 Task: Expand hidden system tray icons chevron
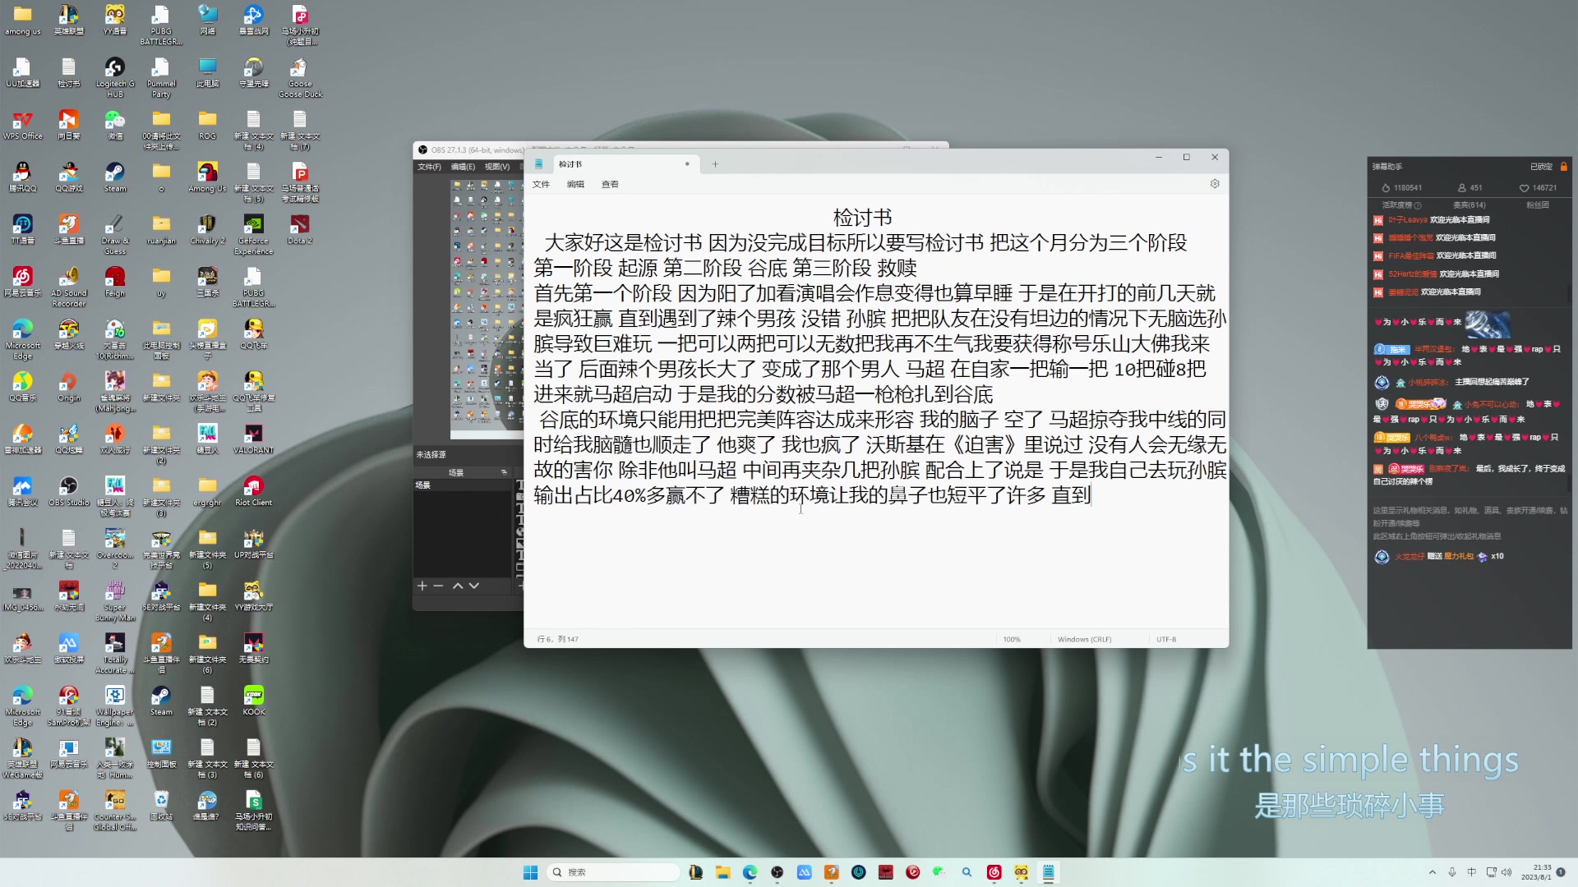[x=1433, y=872]
